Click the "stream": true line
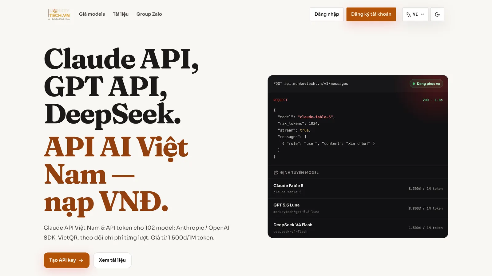 pos(294,130)
